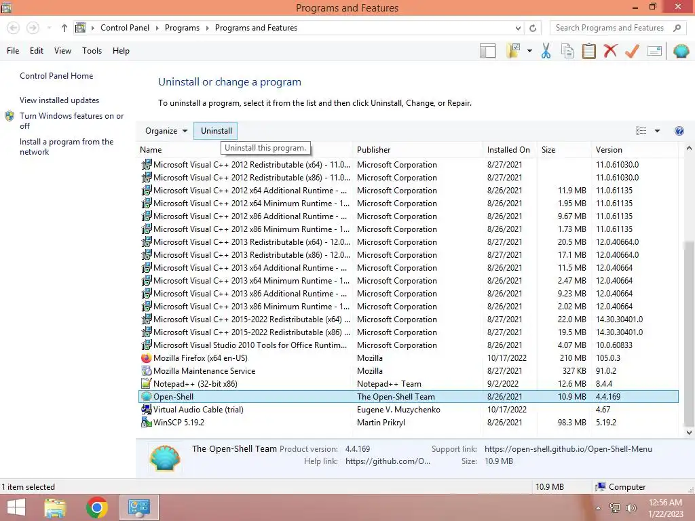Open the recent locations dropdown arrow
The height and width of the screenshot is (521, 695).
(x=49, y=28)
